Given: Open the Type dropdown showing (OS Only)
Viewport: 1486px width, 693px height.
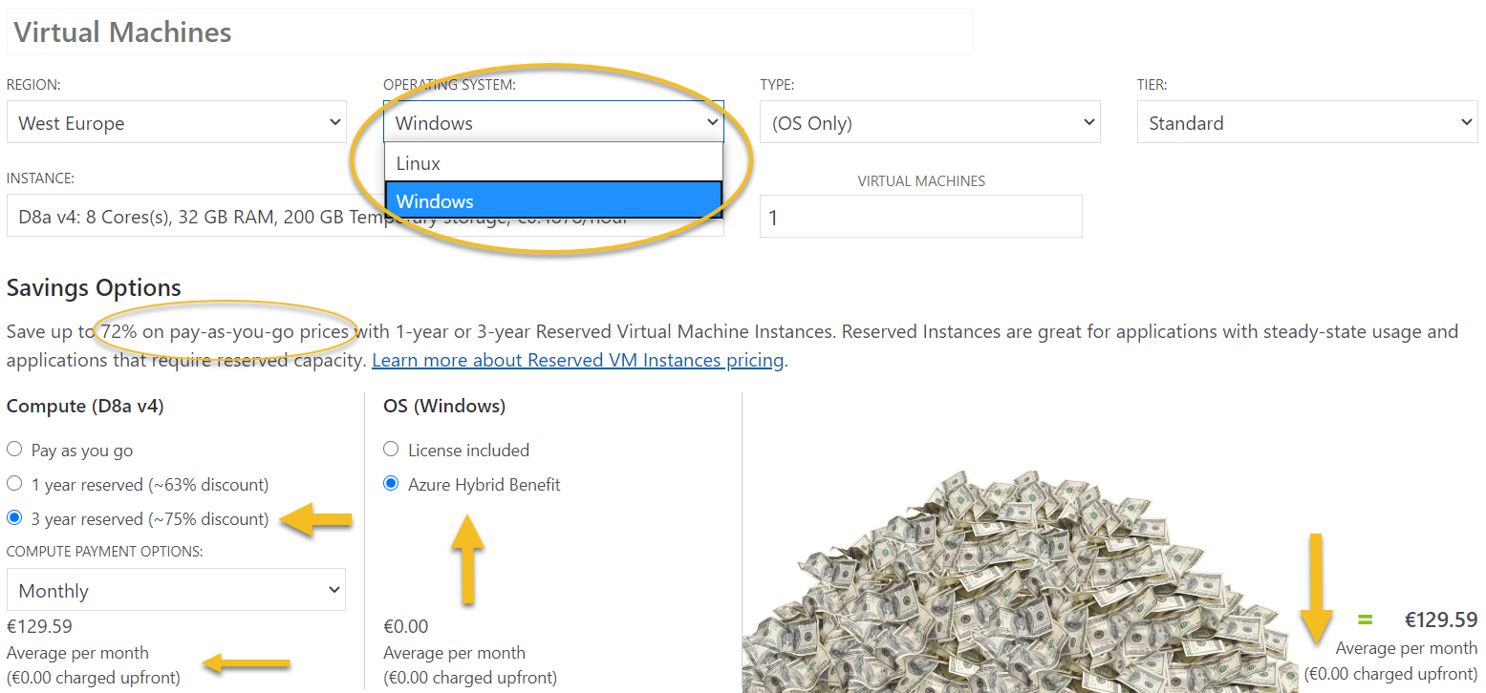Looking at the screenshot, I should coord(930,122).
